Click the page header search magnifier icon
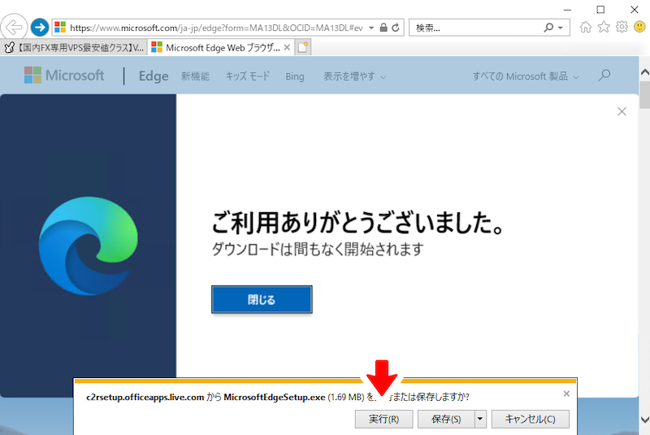Screen dimensions: 650x435 click(x=604, y=76)
